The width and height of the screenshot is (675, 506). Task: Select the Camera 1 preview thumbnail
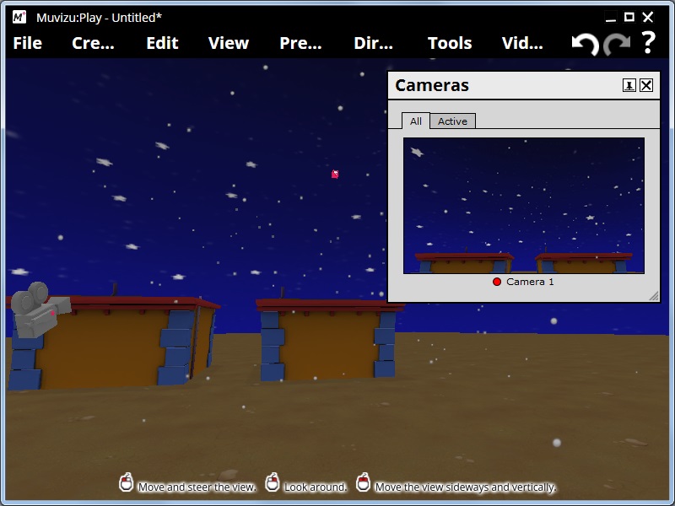click(x=524, y=206)
